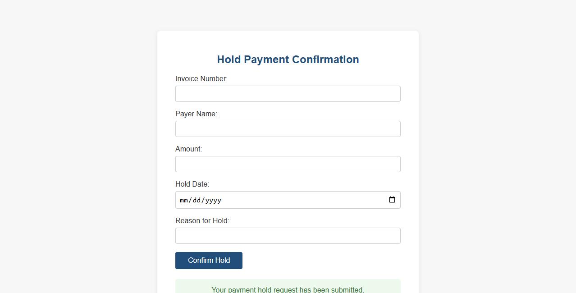Click the Invoice Number text field
The width and height of the screenshot is (576, 293).
click(288, 94)
